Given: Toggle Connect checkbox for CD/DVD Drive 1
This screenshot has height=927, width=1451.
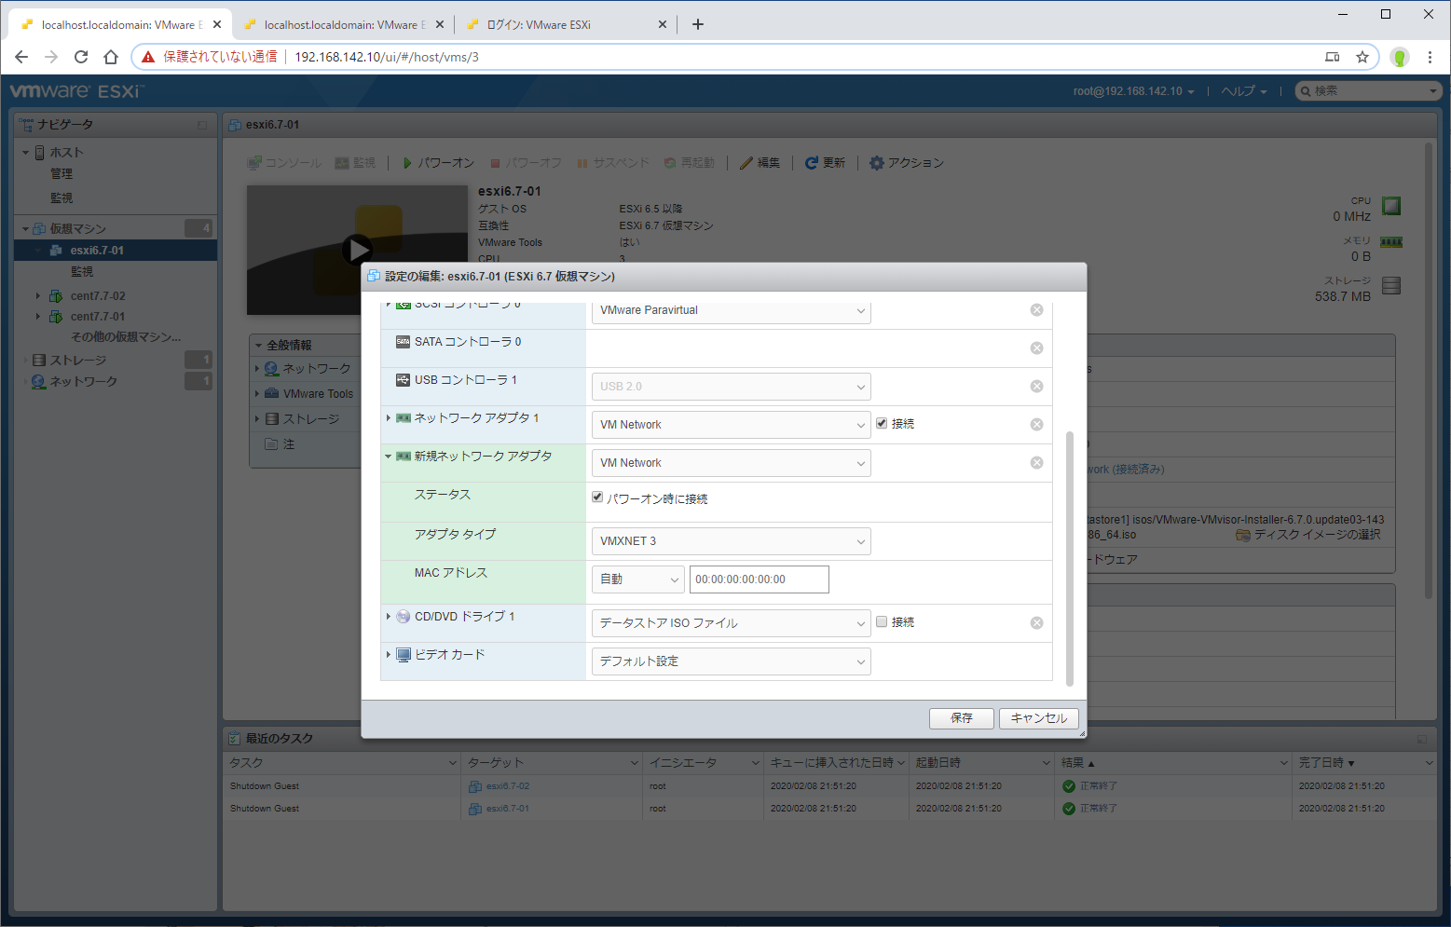Looking at the screenshot, I should (882, 621).
